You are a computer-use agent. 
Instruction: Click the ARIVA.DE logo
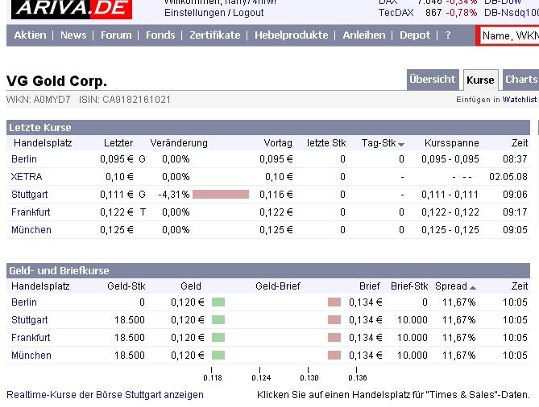72,8
